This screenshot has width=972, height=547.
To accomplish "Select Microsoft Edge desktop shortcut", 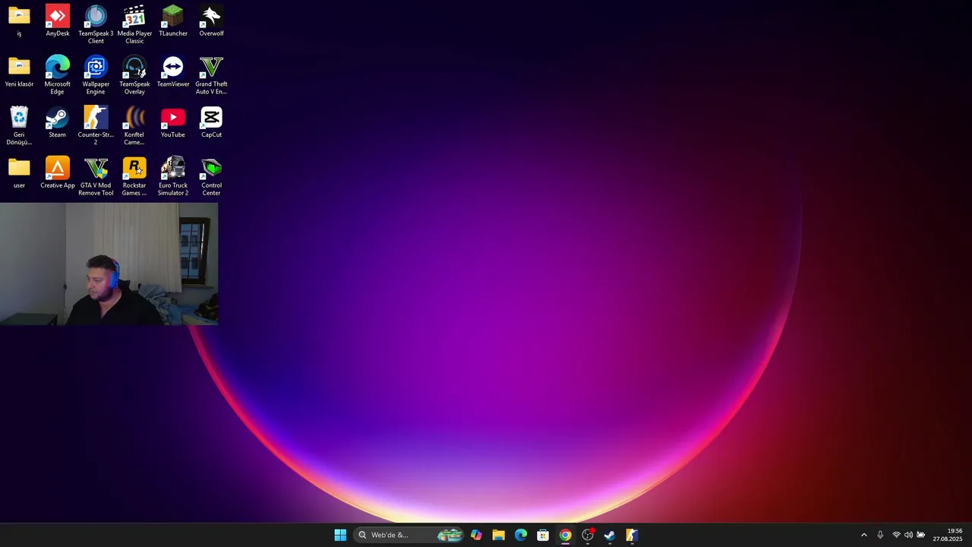I will pos(58,75).
